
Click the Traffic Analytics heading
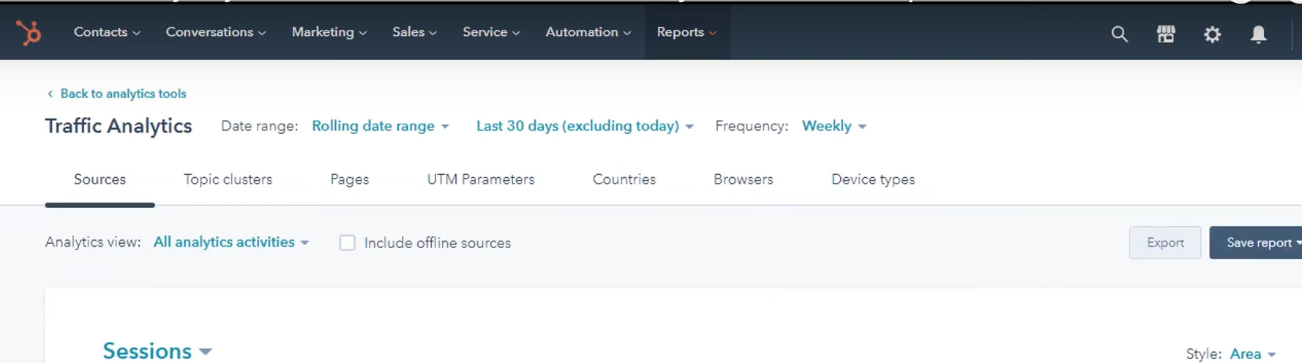click(x=119, y=126)
